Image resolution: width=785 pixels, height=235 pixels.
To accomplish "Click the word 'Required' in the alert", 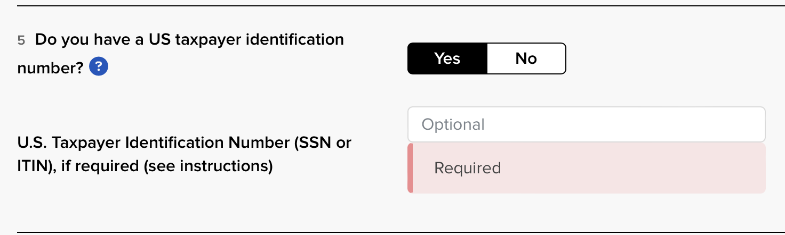I will pos(468,168).
